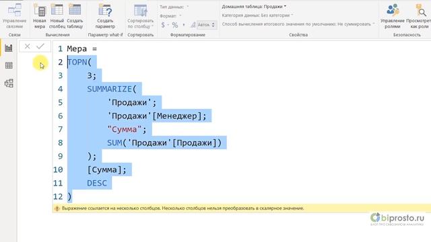Open the Format (Формат) dropdown
Image resolution: width=431 pixels, height=242 pixels.
[x=170, y=16]
